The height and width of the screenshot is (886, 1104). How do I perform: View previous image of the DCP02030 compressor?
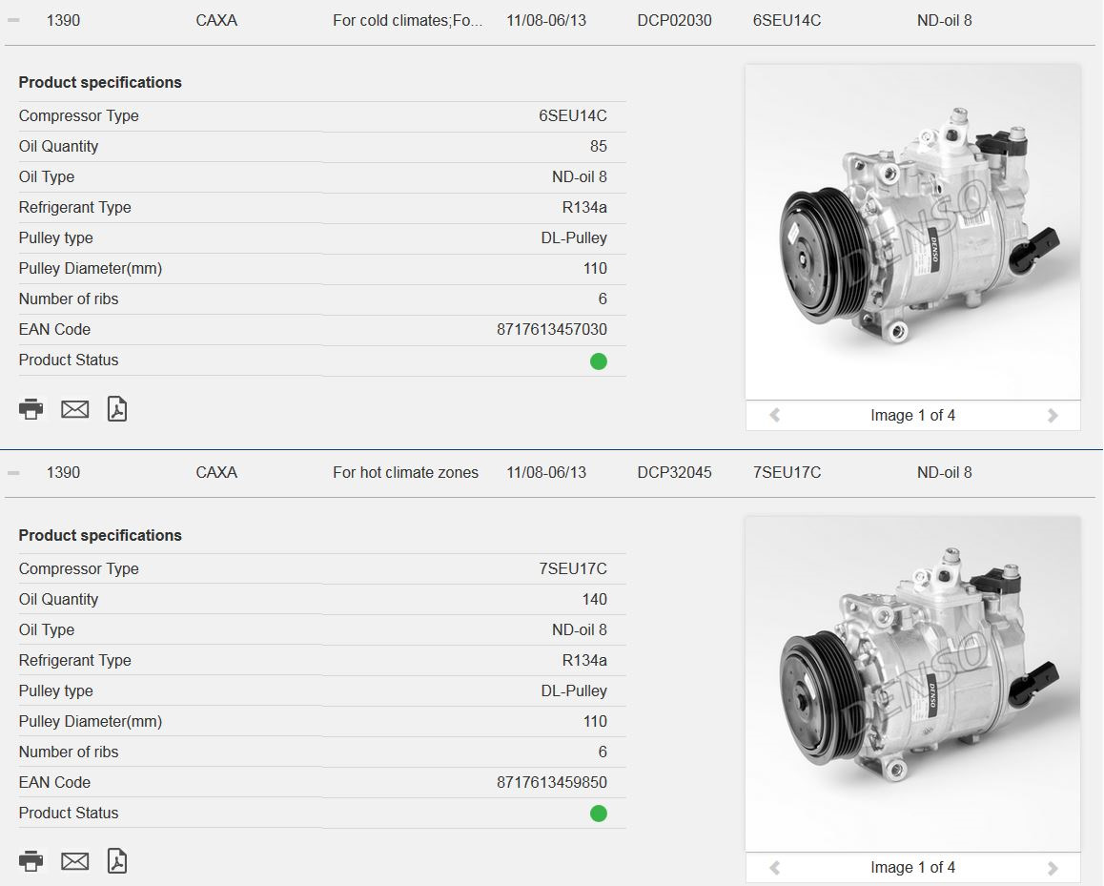pos(774,415)
